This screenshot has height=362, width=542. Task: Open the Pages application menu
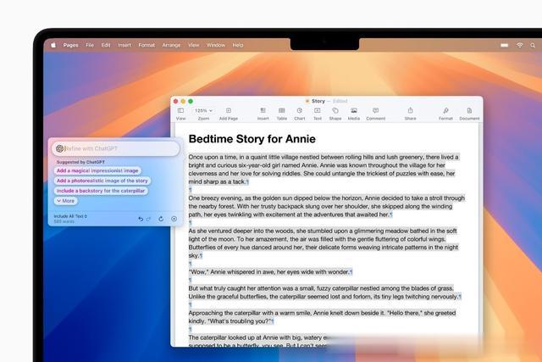click(x=70, y=45)
